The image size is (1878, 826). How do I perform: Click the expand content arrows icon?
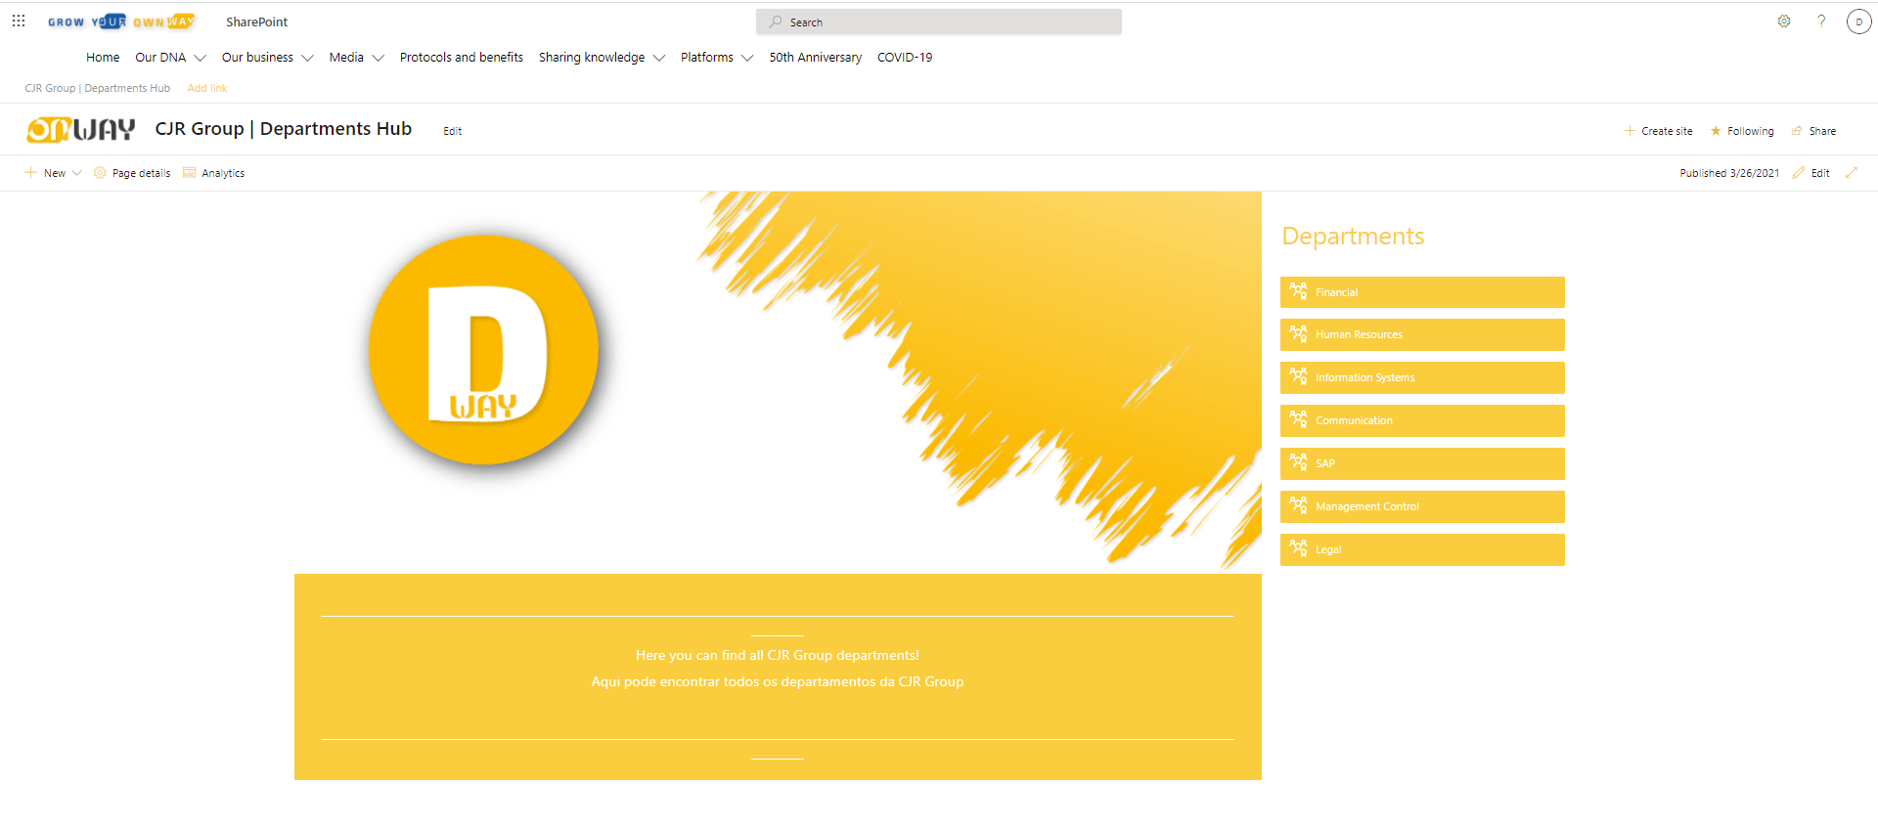click(x=1852, y=173)
